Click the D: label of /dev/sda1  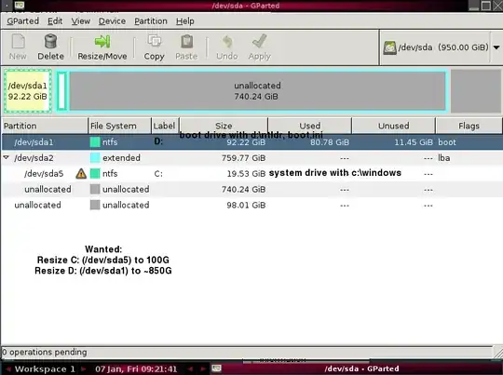158,141
